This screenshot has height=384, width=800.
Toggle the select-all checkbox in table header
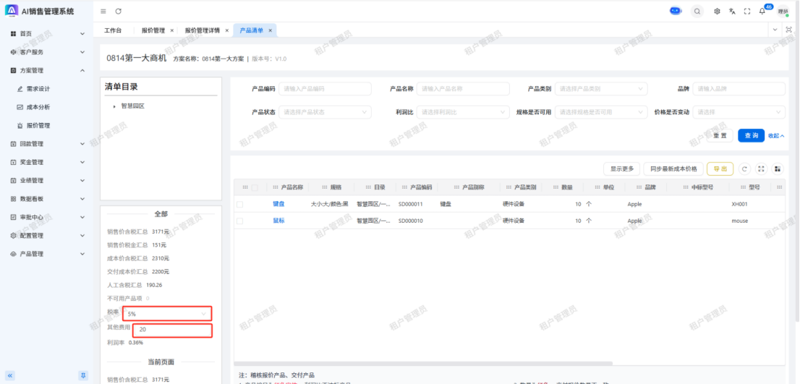(254, 187)
